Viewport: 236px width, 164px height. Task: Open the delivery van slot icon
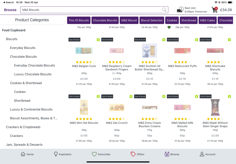pyautogui.click(x=180, y=10)
